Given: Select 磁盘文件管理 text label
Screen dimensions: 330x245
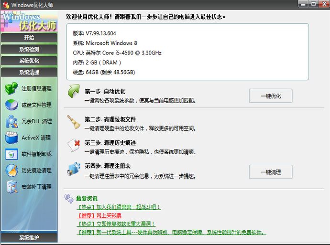Looking at the screenshot, I should (36, 105).
